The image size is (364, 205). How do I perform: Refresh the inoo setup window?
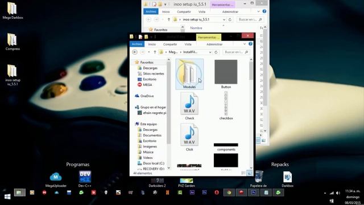tap(230, 19)
